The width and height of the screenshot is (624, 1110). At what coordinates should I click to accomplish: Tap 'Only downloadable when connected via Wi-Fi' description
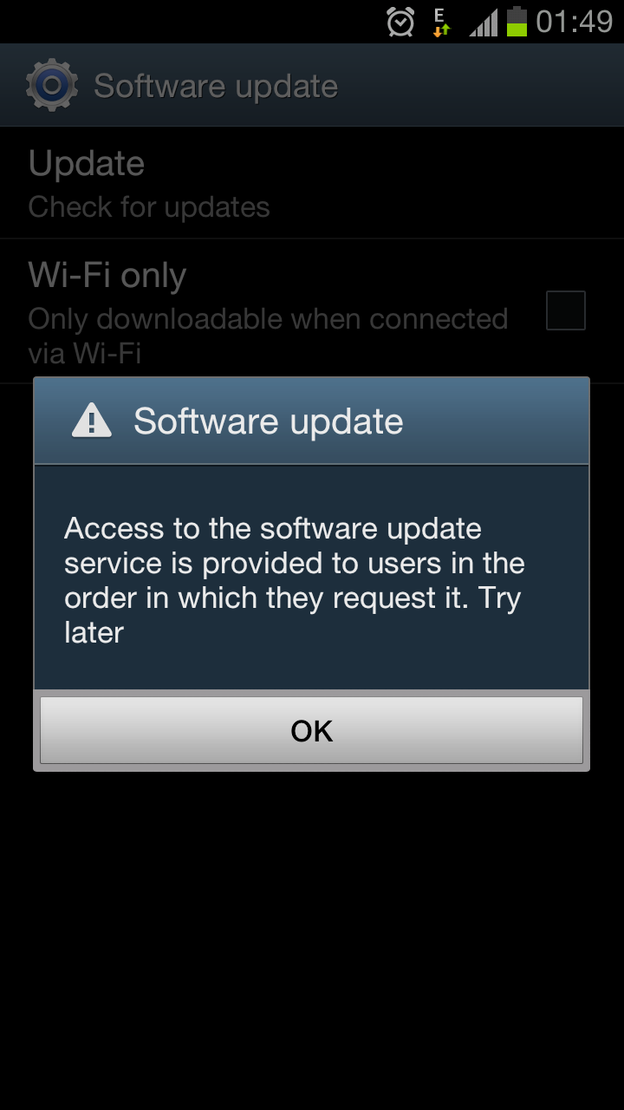268,336
